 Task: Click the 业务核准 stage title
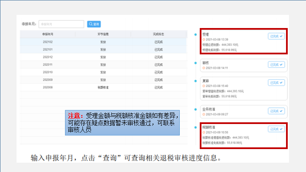tap(209, 109)
